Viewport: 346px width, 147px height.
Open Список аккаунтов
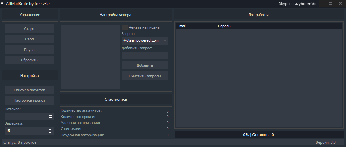pyautogui.click(x=29, y=90)
